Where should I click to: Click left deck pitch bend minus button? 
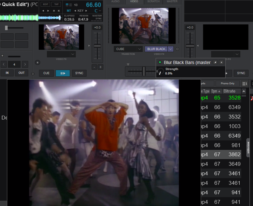click(94, 67)
